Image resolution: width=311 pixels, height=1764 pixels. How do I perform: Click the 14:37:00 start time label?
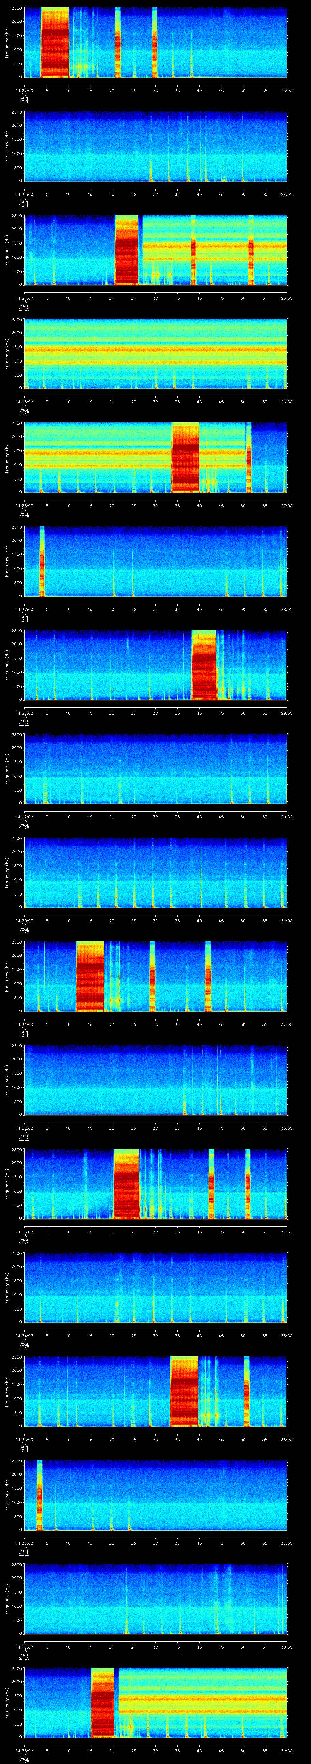click(x=24, y=1647)
